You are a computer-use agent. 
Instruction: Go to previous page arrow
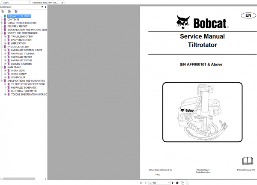click(146, 183)
